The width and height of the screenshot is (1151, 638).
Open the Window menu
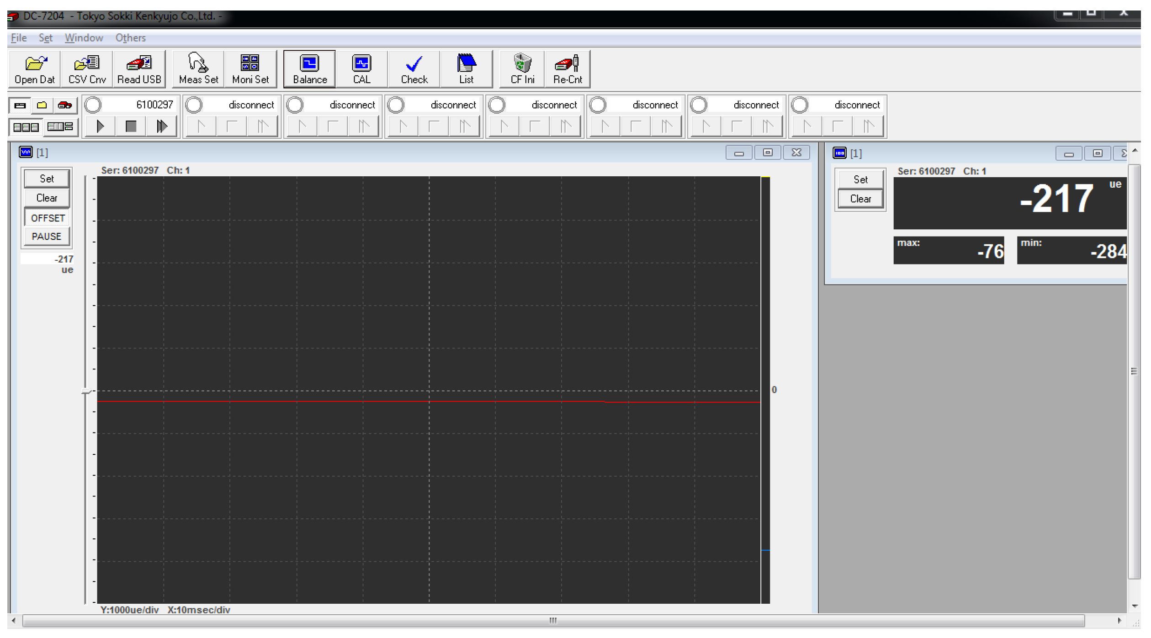coord(84,38)
